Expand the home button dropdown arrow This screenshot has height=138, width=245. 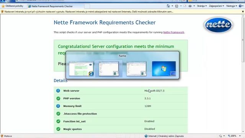[x=172, y=6]
